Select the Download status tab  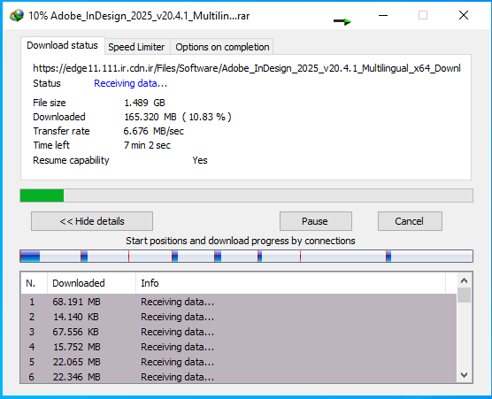click(63, 45)
